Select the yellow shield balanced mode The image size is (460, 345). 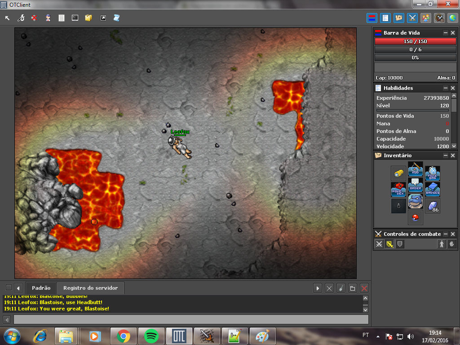coord(389,244)
